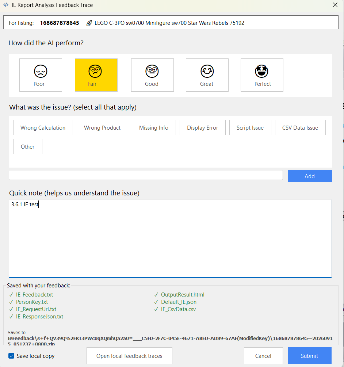The height and width of the screenshot is (367, 344).
Task: Click the LEGO C-3PO sw0700 listing title
Action: click(x=169, y=23)
